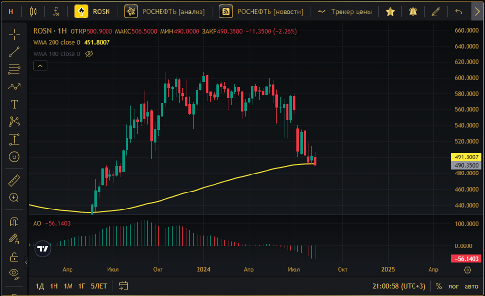Click the ROSN · 1Н chart title
The image size is (485, 296).
click(50, 31)
